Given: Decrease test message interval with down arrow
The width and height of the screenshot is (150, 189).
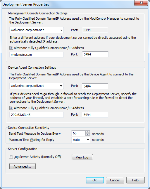Looking at the screenshot, I should pos(87,134).
